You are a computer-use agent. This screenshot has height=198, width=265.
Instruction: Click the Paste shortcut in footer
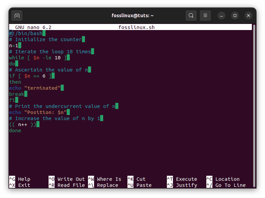[x=144, y=185]
